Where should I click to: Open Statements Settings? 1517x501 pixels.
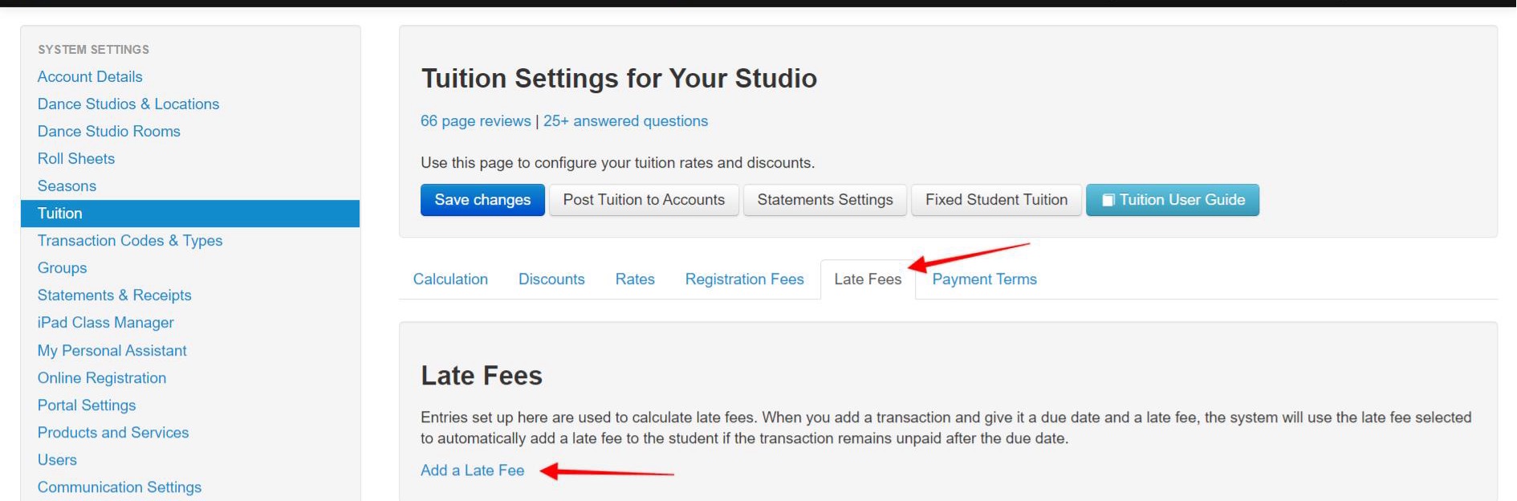click(824, 200)
